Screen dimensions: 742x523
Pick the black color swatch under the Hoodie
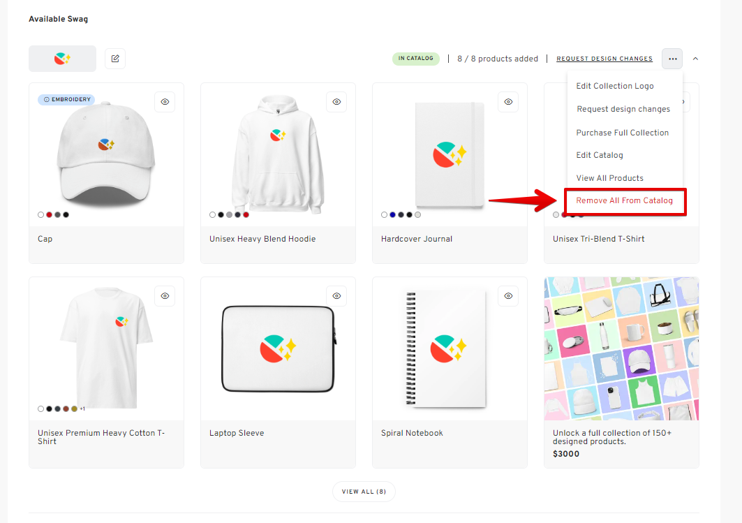221,214
